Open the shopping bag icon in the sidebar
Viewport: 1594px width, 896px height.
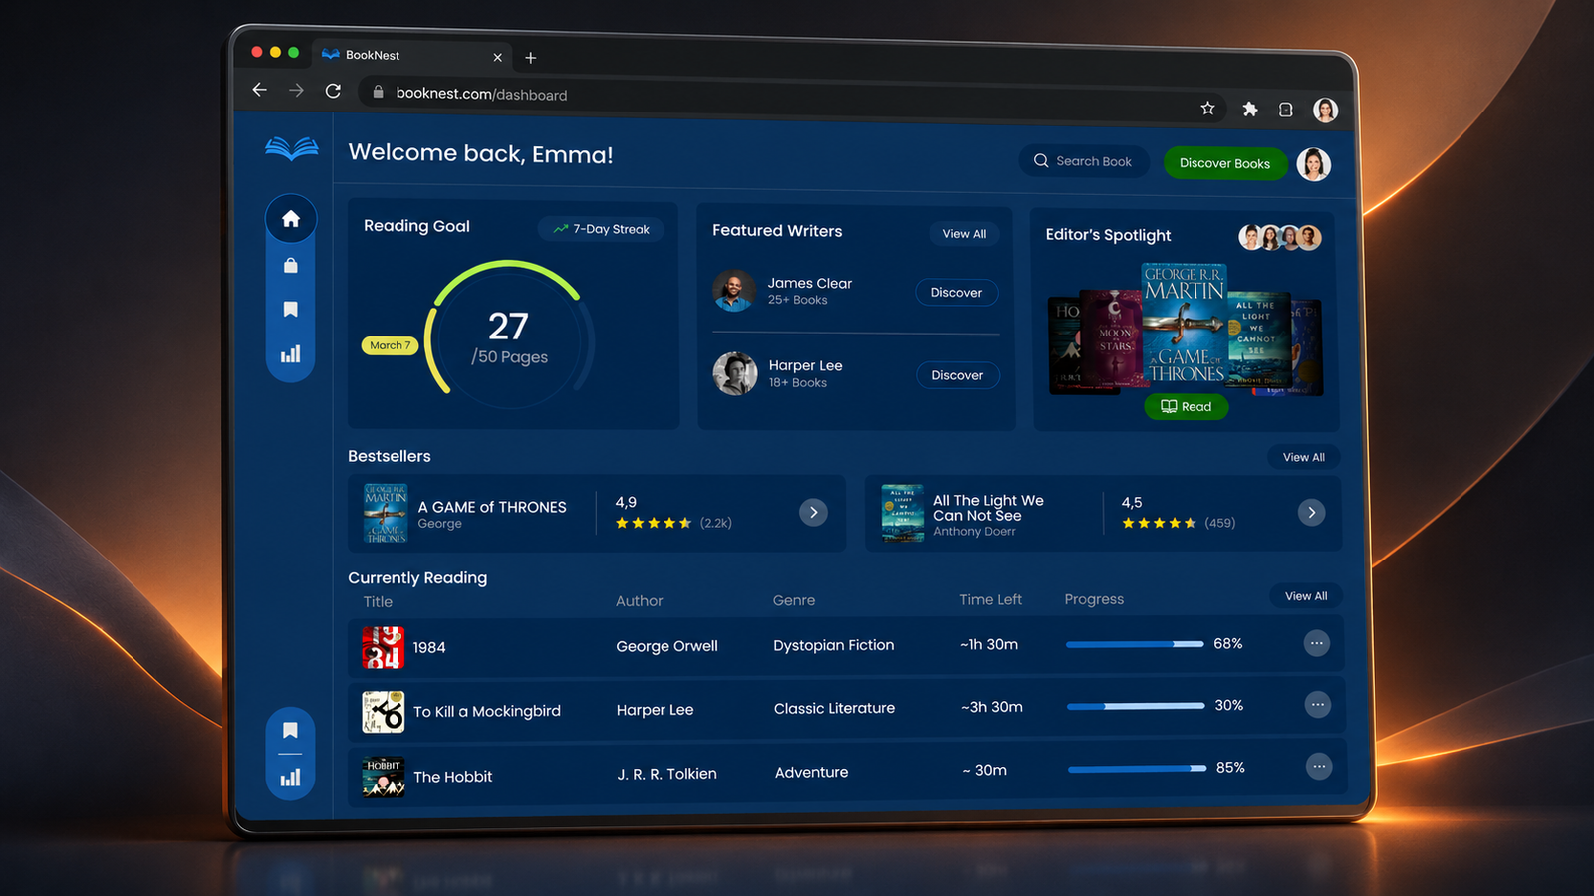pyautogui.click(x=291, y=265)
